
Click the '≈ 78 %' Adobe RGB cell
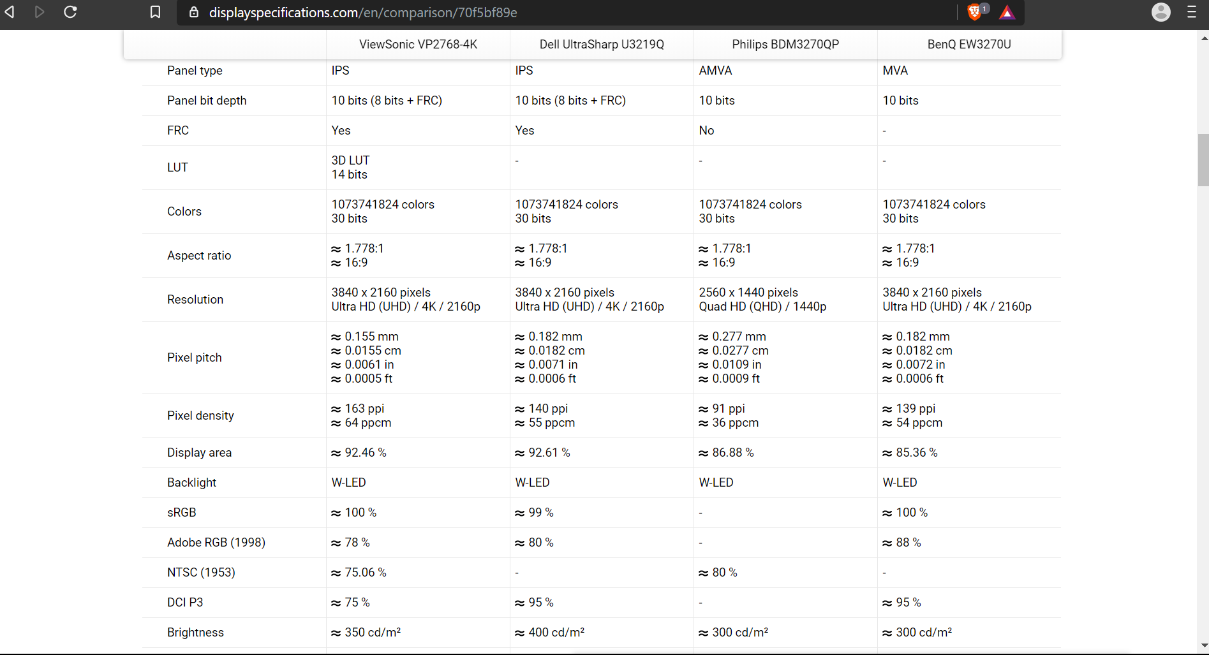point(351,543)
